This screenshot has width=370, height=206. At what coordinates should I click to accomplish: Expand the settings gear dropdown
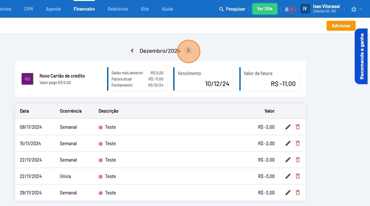point(356,9)
